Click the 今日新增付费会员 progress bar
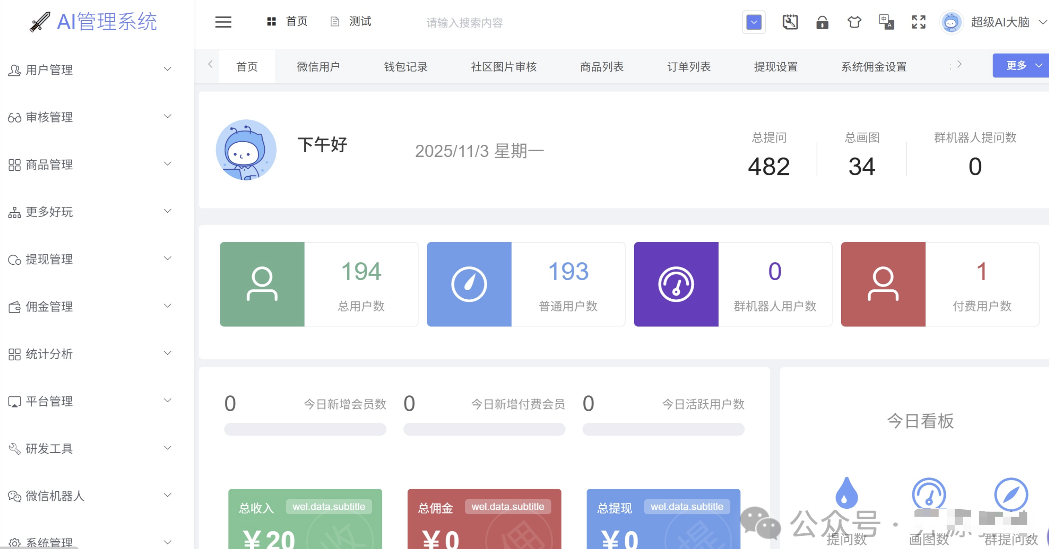This screenshot has height=549, width=1049. click(x=484, y=429)
